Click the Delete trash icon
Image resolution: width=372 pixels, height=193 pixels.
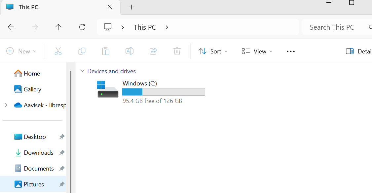click(x=177, y=51)
